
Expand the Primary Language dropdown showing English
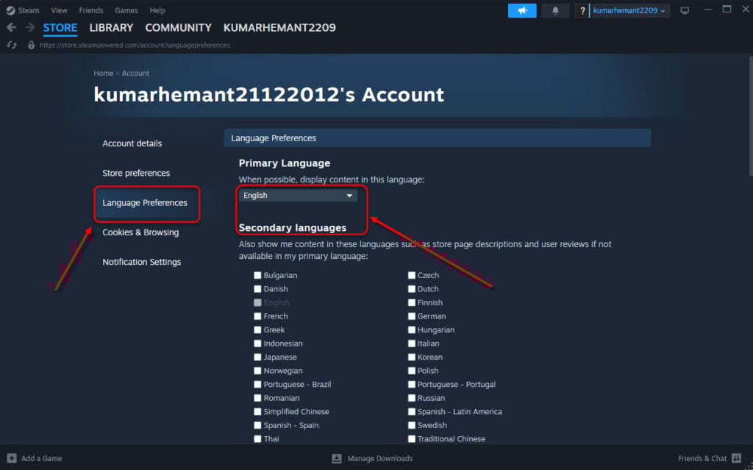click(x=298, y=195)
